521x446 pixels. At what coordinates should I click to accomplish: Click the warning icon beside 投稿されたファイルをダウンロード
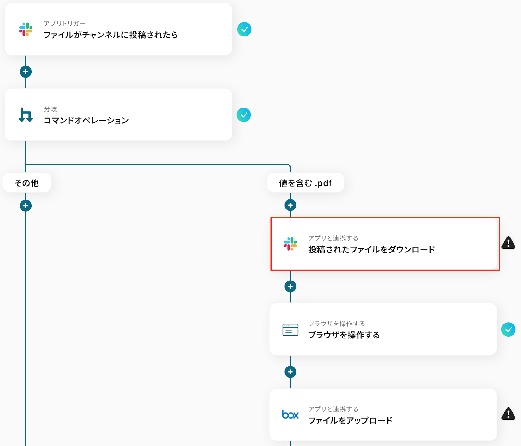point(508,243)
